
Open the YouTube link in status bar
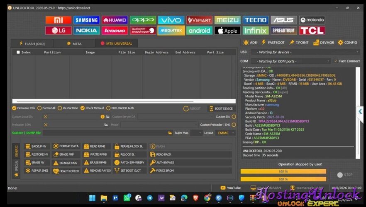(x=230, y=188)
